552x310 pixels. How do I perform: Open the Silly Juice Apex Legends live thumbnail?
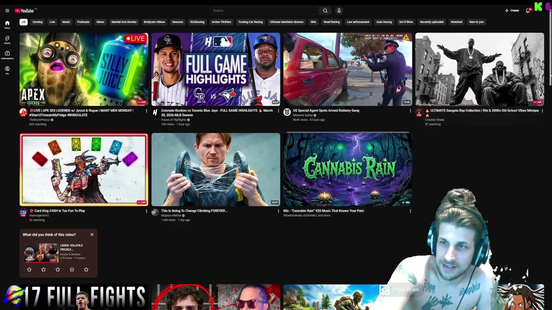tap(84, 69)
